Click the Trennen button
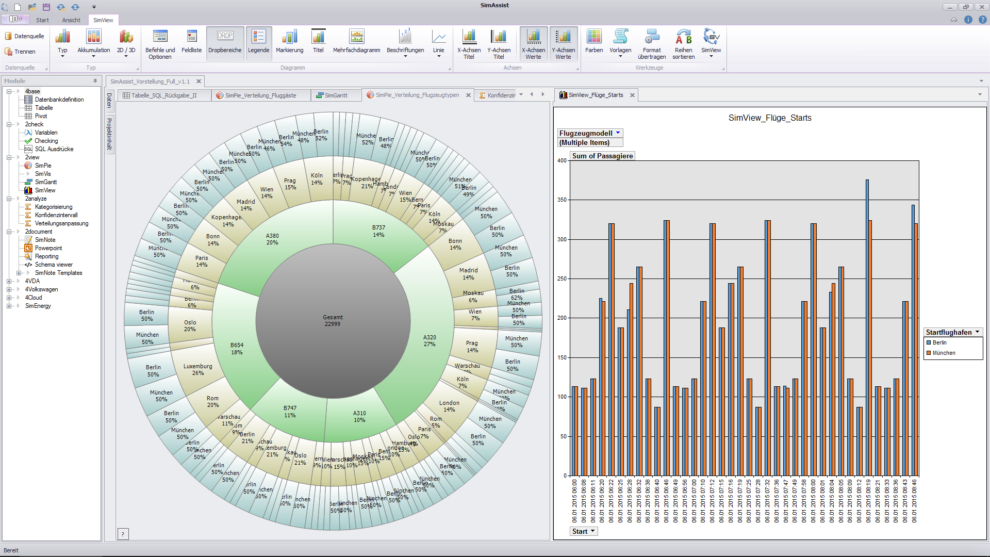 (x=21, y=52)
